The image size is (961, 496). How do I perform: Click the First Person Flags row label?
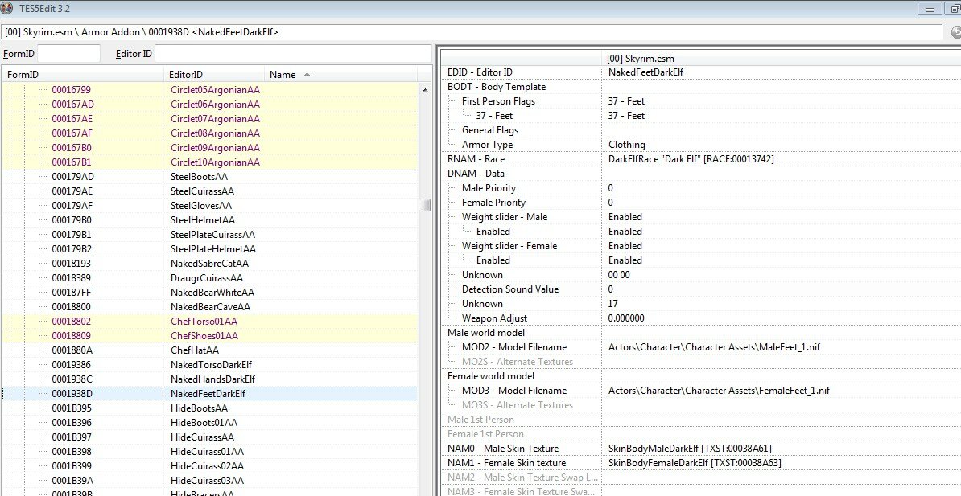coord(498,101)
